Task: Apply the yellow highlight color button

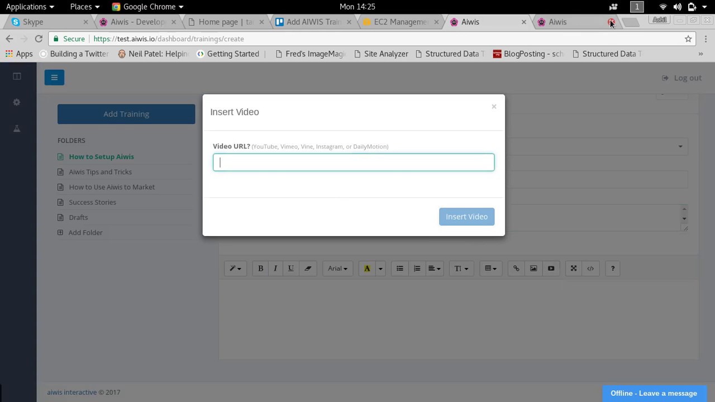Action: click(x=367, y=269)
